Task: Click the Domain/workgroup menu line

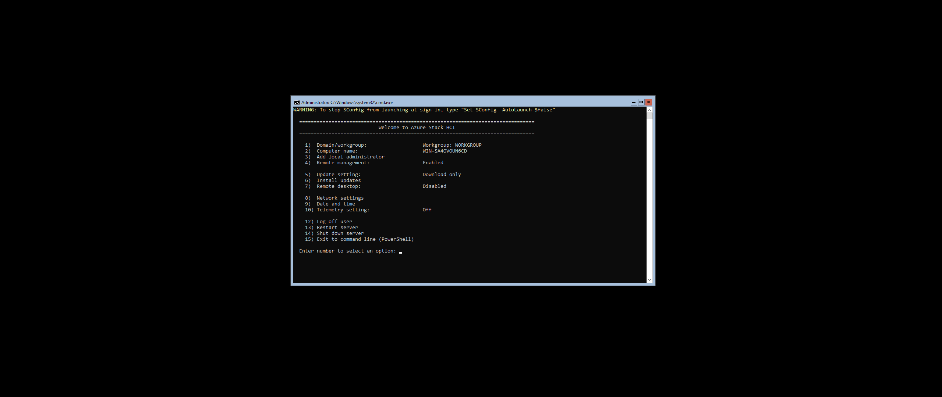Action: pos(341,145)
